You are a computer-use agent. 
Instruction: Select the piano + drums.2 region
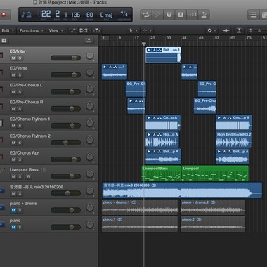click(x=213, y=207)
